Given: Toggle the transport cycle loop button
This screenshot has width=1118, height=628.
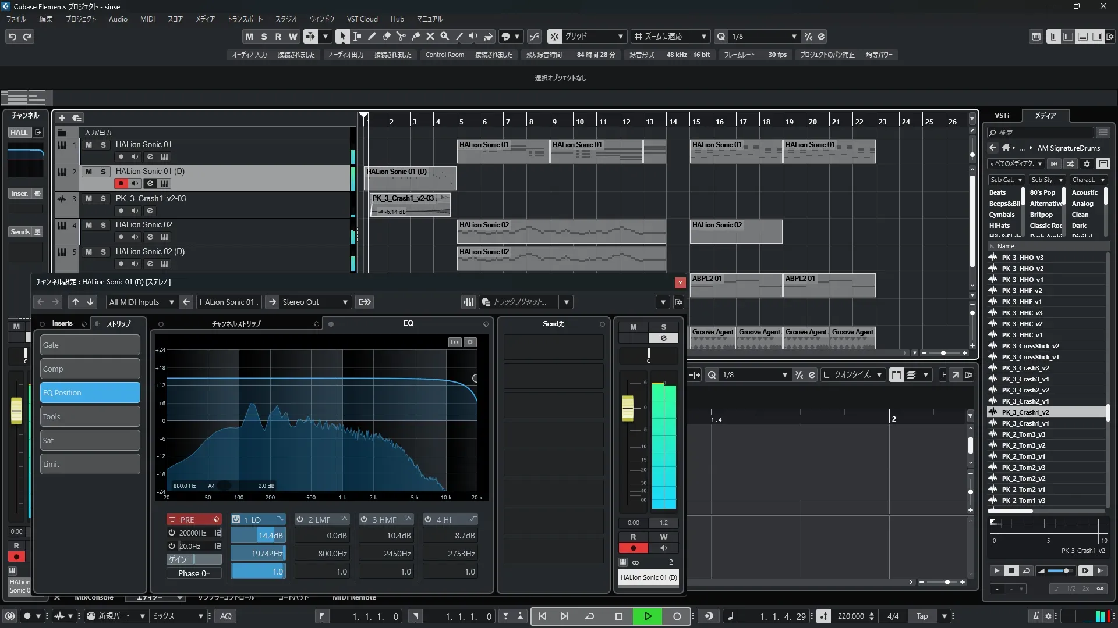Looking at the screenshot, I should [589, 616].
